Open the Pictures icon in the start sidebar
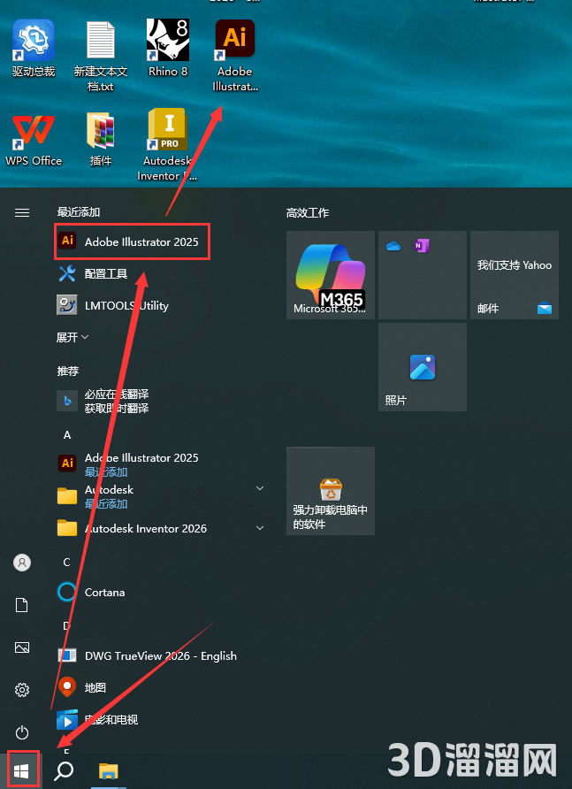 point(22,647)
